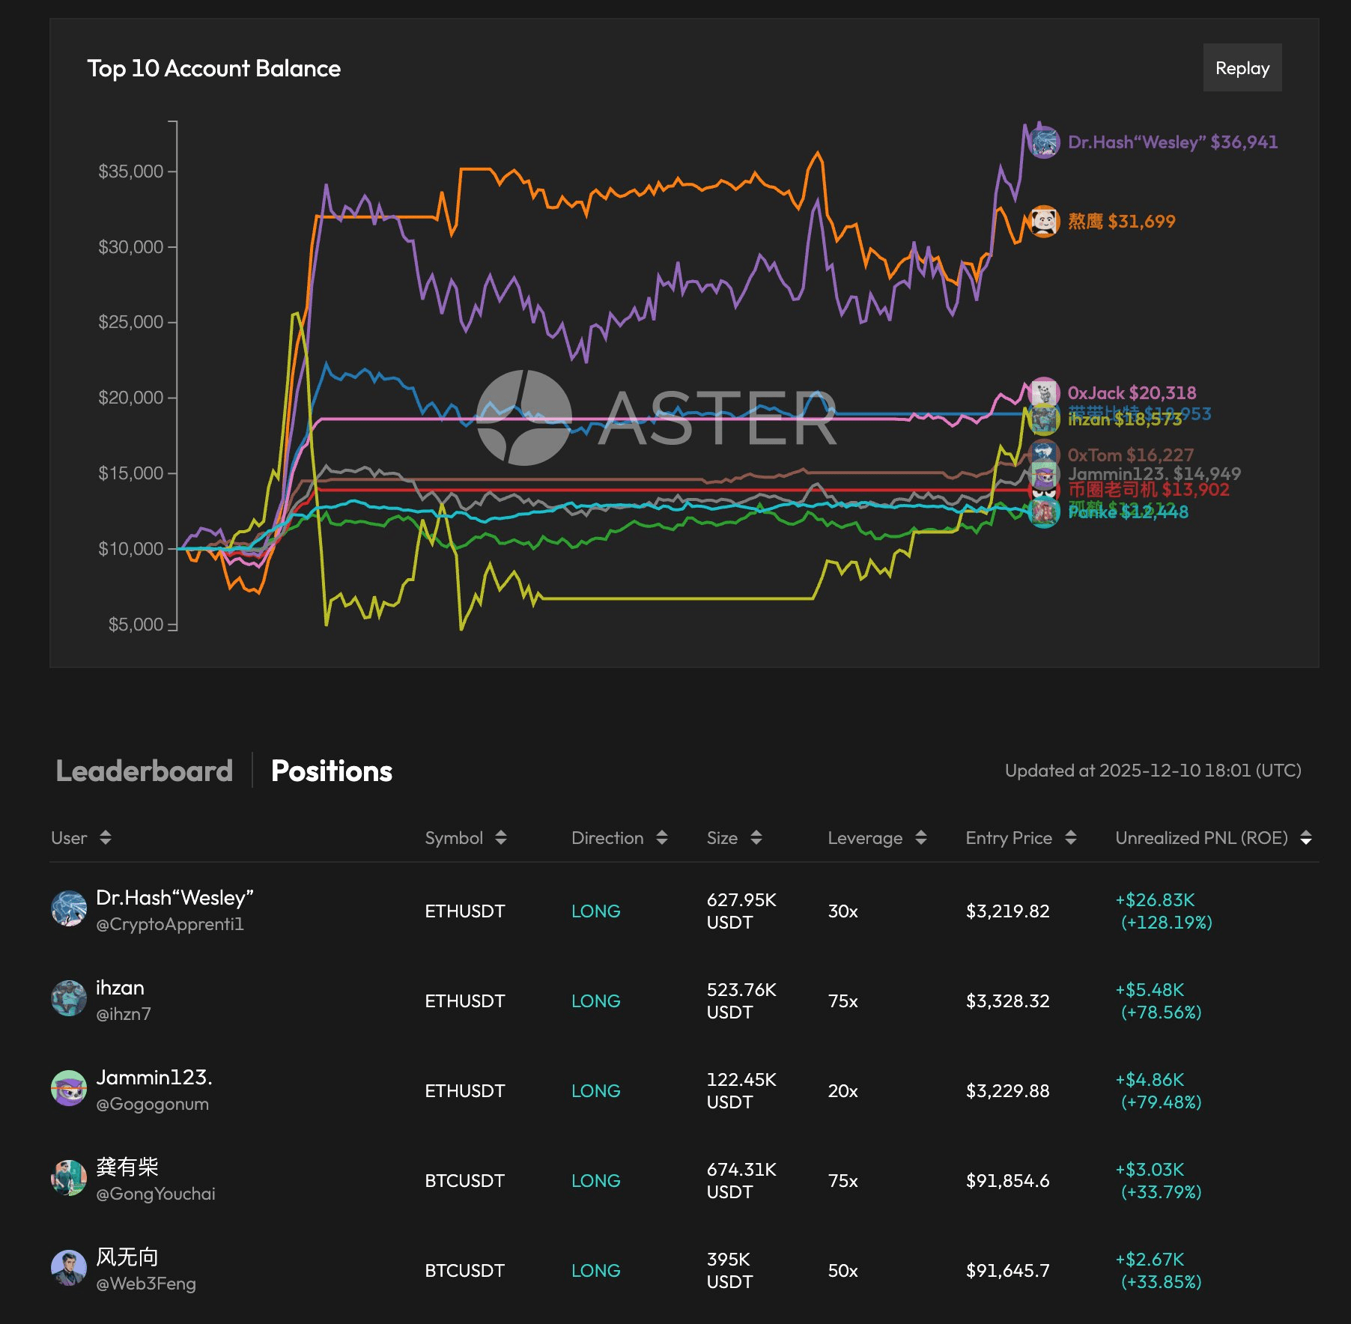Viewport: 1351px width, 1324px height.
Task: Sort by Entry Price arrows
Action: tap(1071, 838)
